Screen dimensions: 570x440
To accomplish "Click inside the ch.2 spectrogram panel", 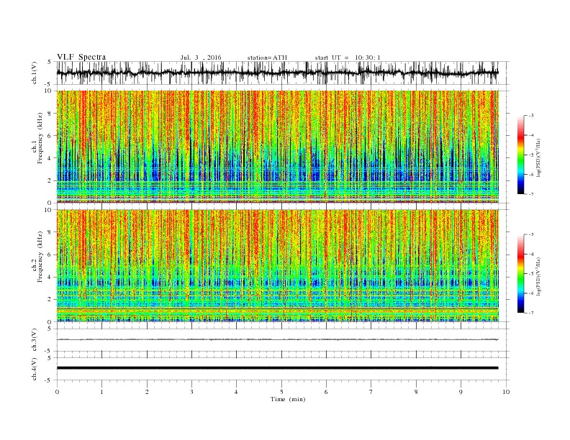I will (277, 266).
